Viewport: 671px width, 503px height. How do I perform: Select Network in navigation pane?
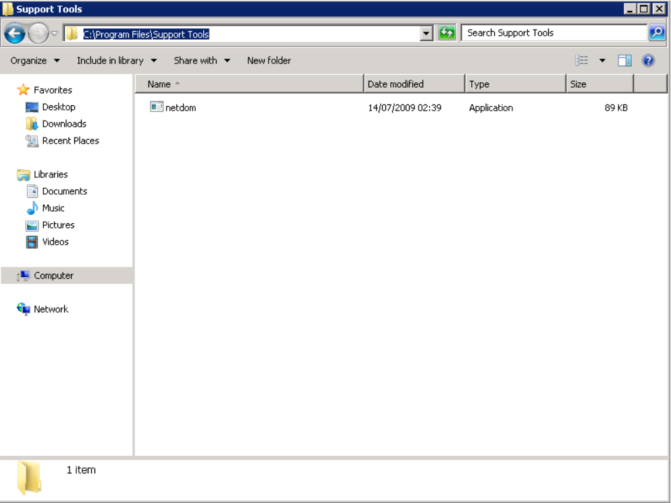[x=51, y=309]
